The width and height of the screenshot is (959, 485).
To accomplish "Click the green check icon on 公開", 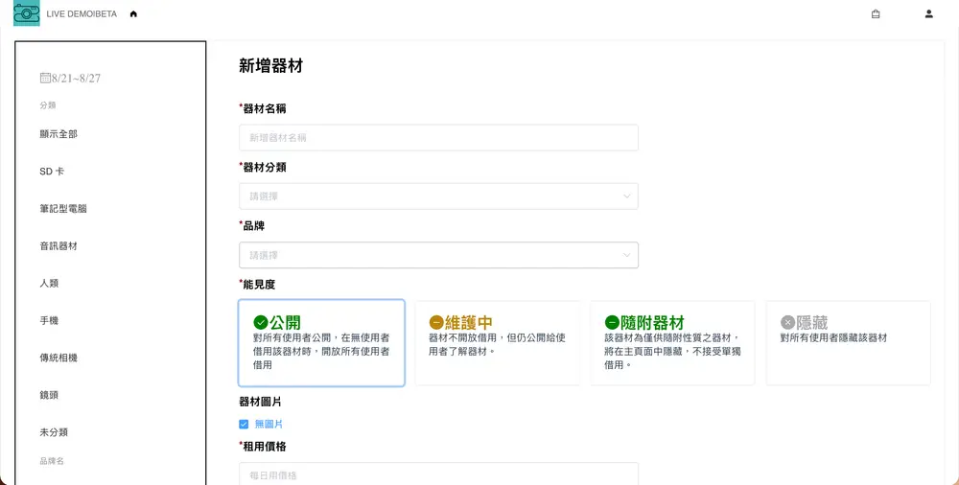I will 261,322.
